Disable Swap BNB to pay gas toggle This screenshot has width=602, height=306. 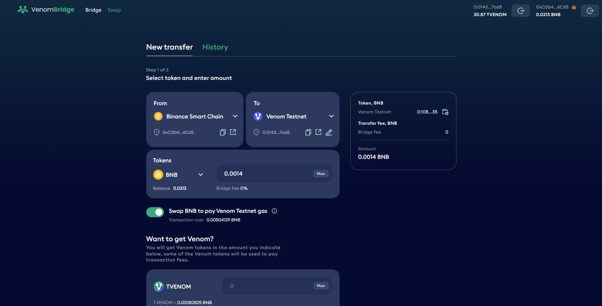click(x=155, y=212)
